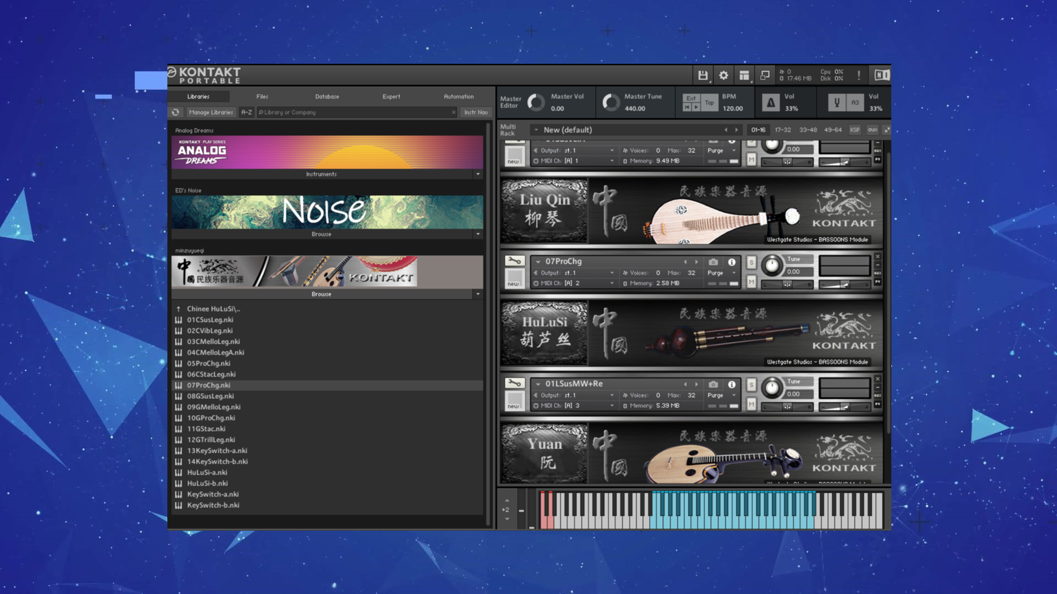This screenshot has width=1057, height=594.
Task: Click the minimized view icon
Action: 765,75
